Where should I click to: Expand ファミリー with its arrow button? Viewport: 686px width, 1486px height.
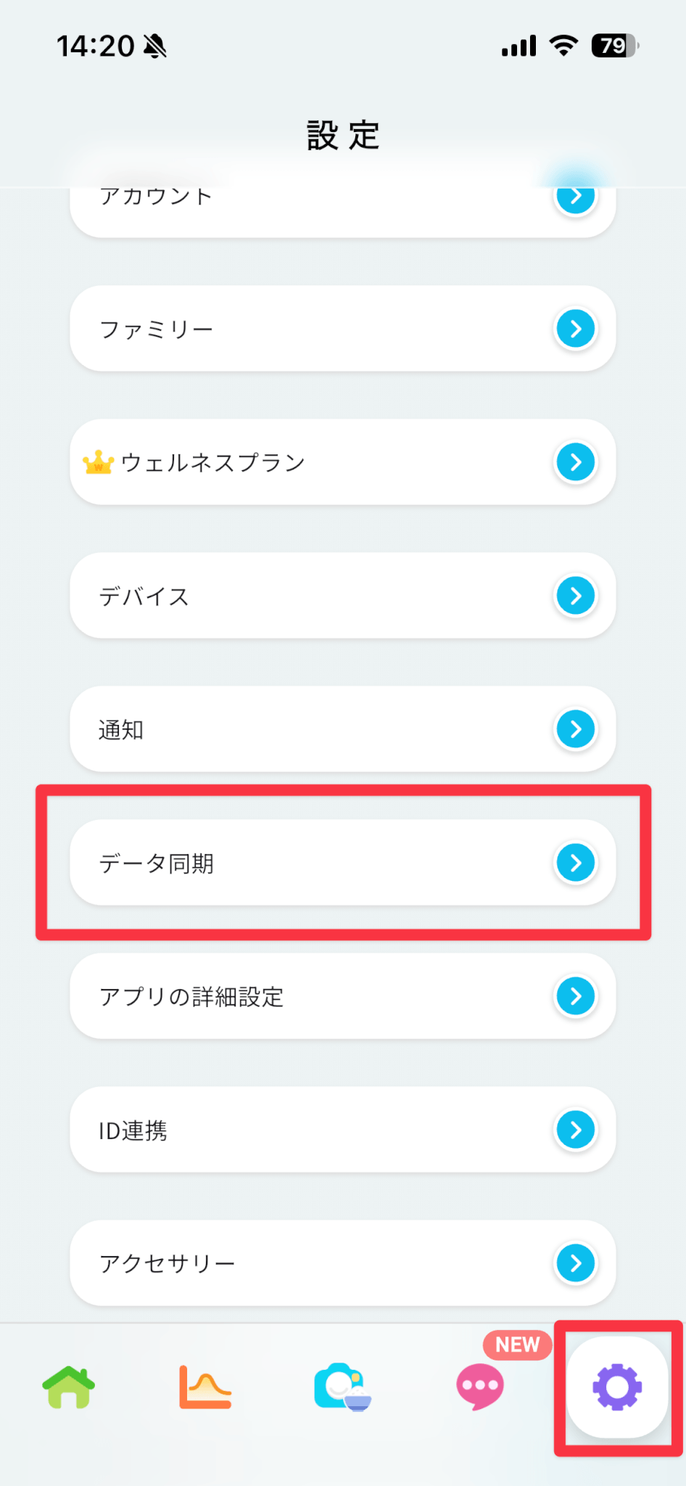pyautogui.click(x=576, y=329)
